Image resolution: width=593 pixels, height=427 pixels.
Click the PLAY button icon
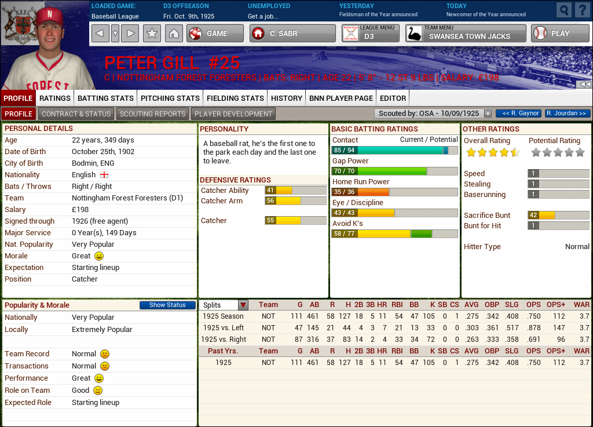(x=541, y=33)
